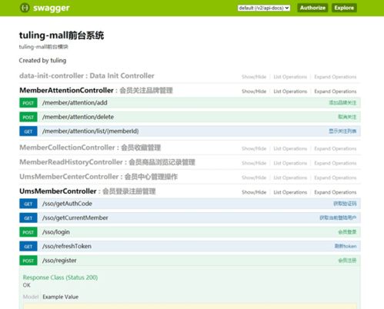Click GET badge for /sso/refreshToken
This screenshot has height=309, width=384.
click(x=28, y=247)
